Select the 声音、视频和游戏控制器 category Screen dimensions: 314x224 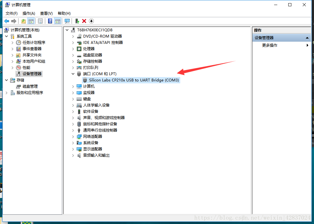[104, 118]
